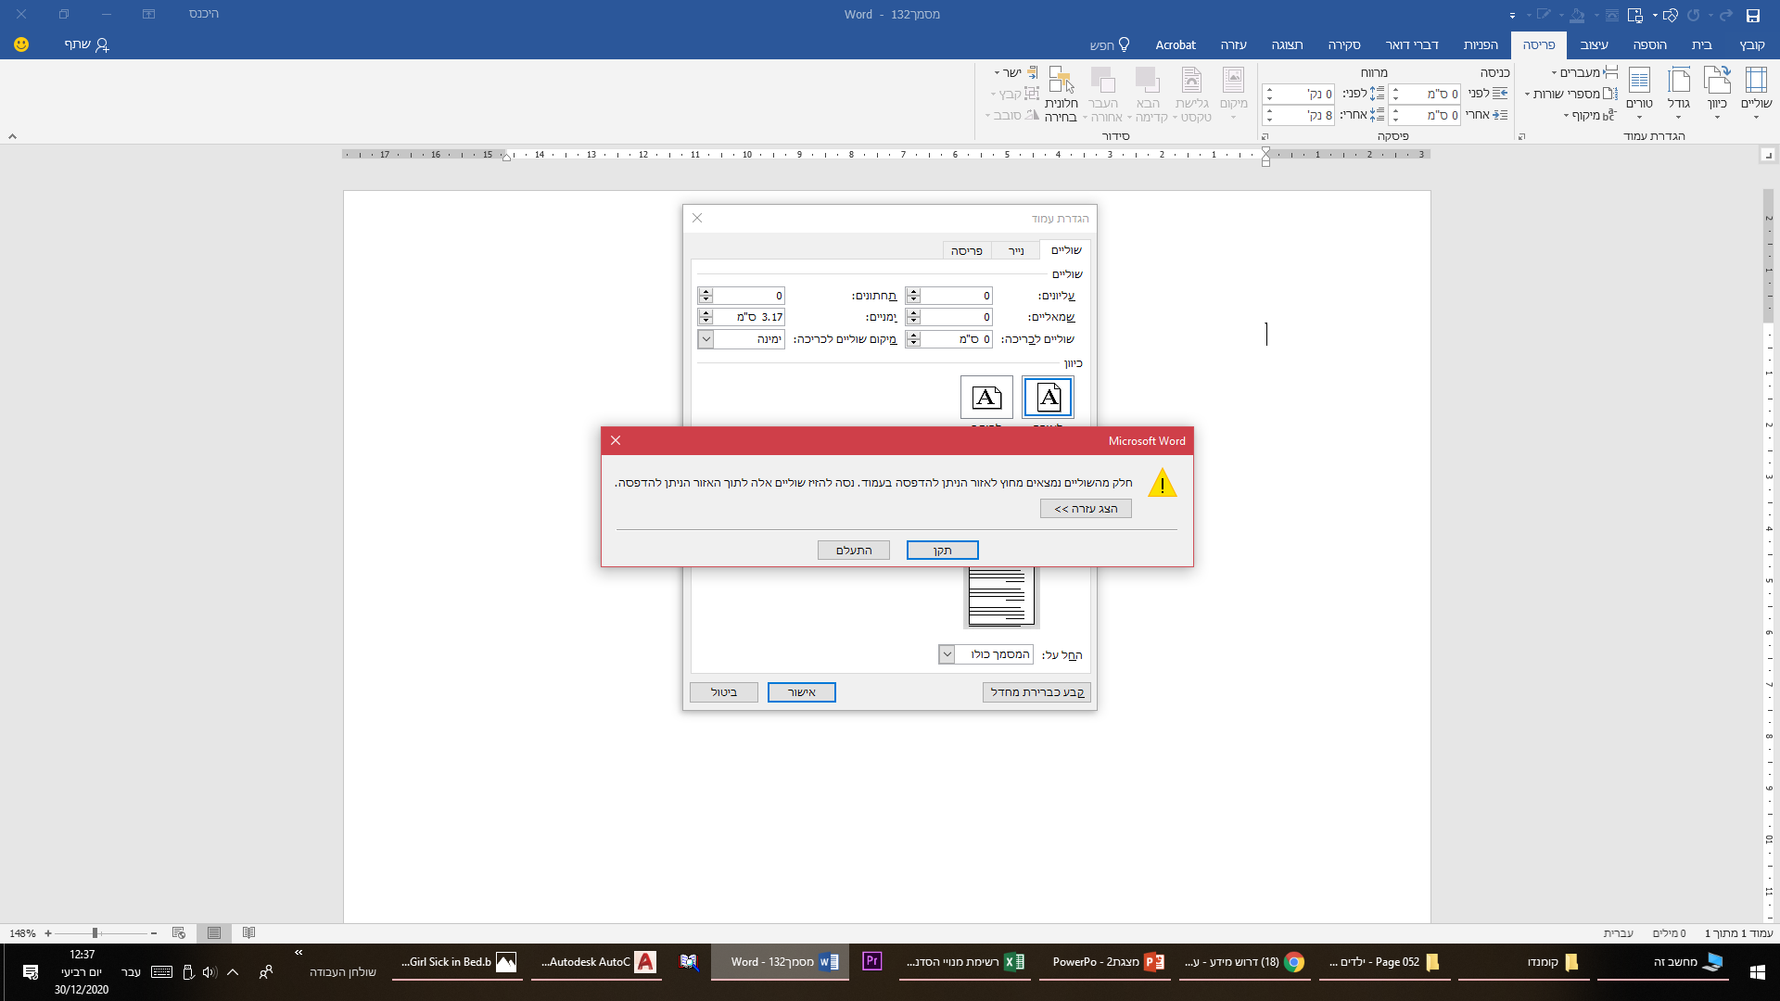Image resolution: width=1780 pixels, height=1001 pixels.
Task: Click the שתף (Share) button
Action: pyautogui.click(x=86, y=44)
